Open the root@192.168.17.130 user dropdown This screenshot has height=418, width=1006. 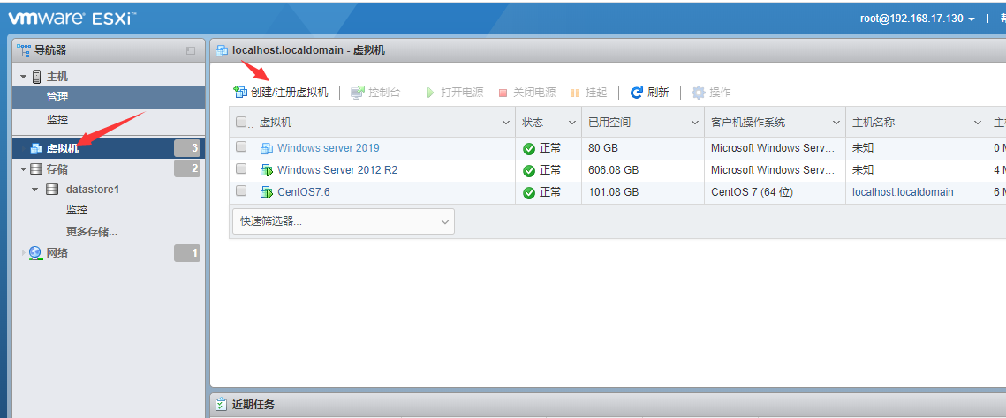[918, 19]
